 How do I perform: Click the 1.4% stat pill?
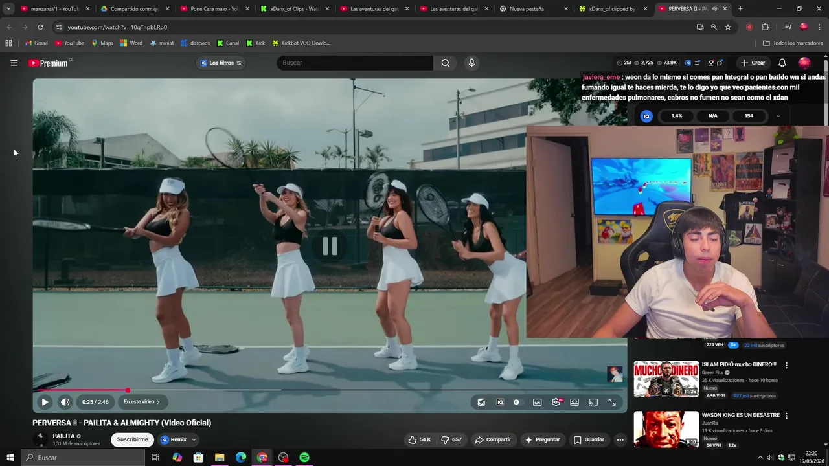[677, 116]
